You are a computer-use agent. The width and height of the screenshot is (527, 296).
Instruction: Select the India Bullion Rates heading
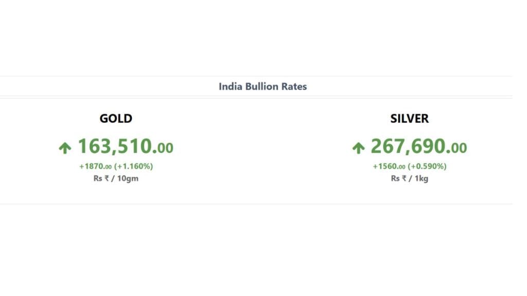[x=262, y=86]
